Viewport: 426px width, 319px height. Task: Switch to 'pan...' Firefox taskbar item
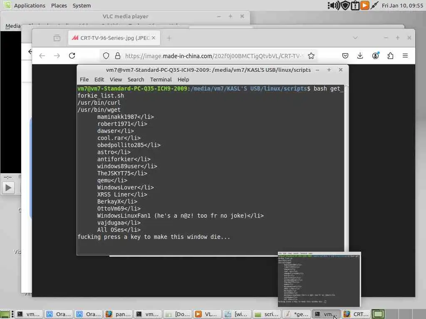(118, 314)
